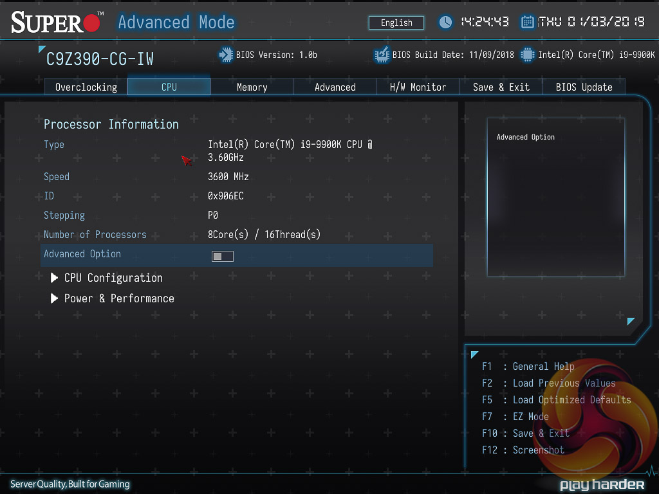Image resolution: width=659 pixels, height=494 pixels.
Task: Click the BIOS Version: 1.0b text
Action: point(277,55)
